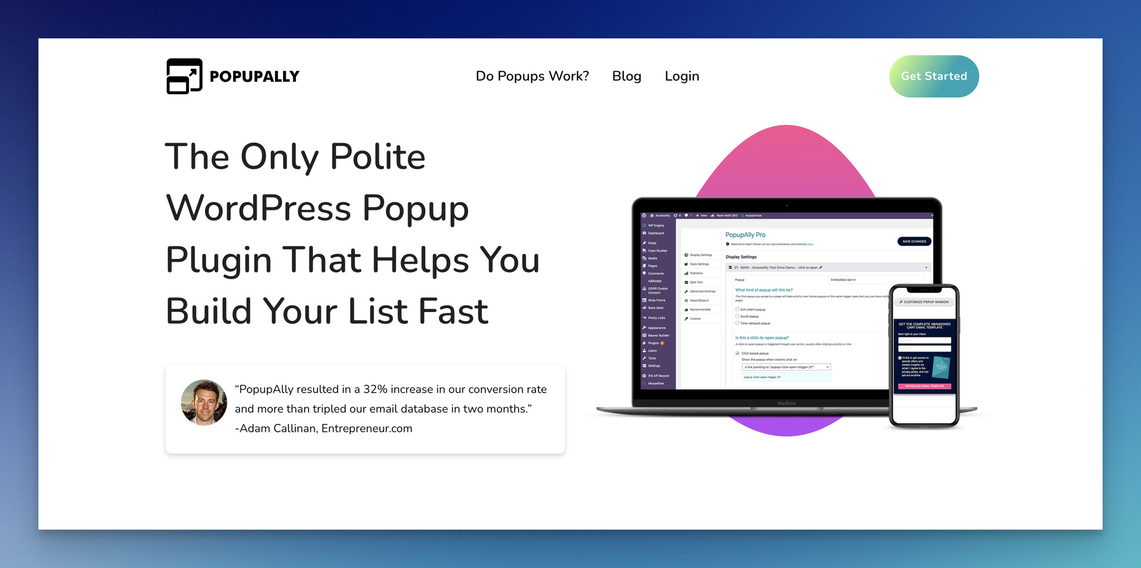1141x568 pixels.
Task: Check the Scroll popup option
Action: 737,316
